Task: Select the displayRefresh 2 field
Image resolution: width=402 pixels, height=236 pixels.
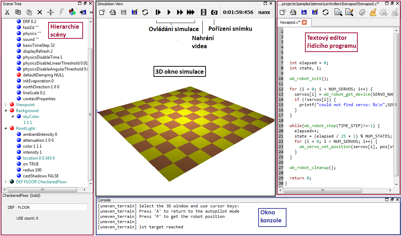Action: click(x=38, y=51)
